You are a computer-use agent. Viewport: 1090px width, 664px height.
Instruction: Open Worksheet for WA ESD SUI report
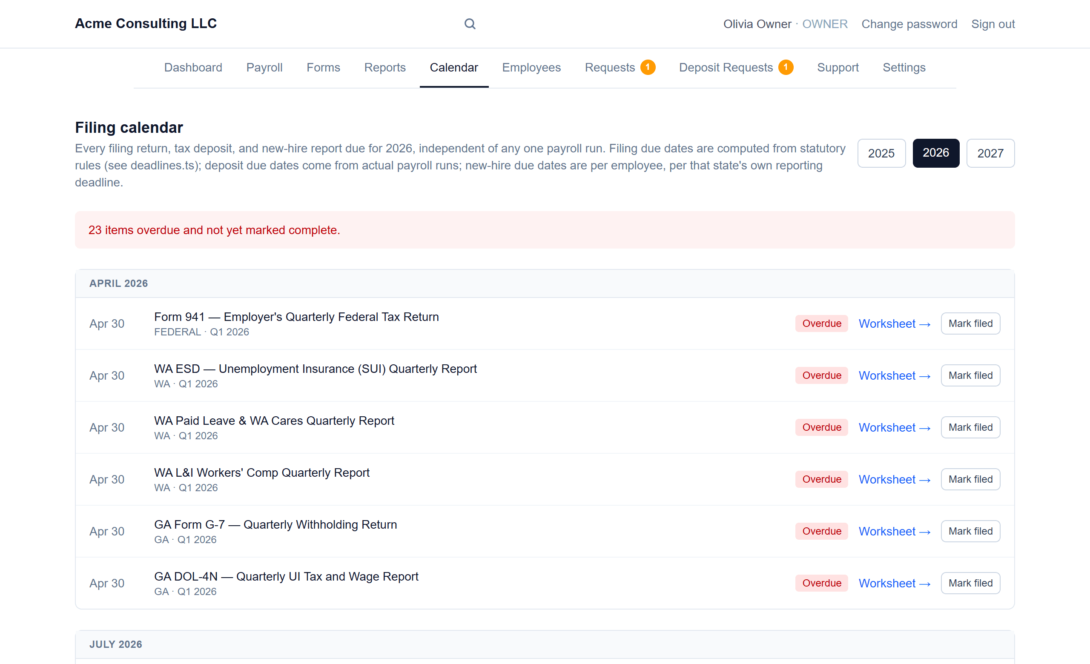(x=895, y=375)
